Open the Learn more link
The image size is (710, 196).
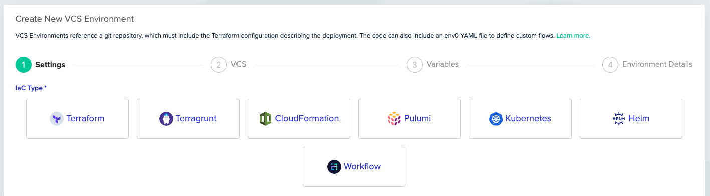pyautogui.click(x=573, y=36)
